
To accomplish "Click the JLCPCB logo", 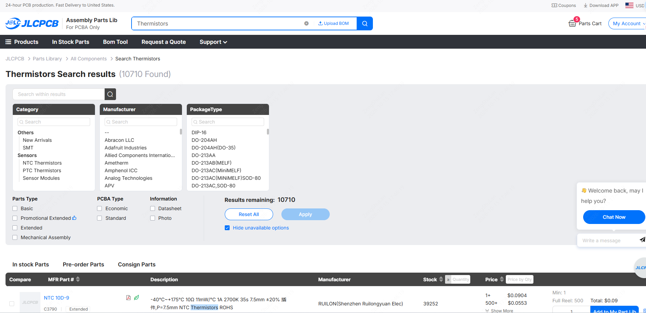I will click(x=32, y=23).
